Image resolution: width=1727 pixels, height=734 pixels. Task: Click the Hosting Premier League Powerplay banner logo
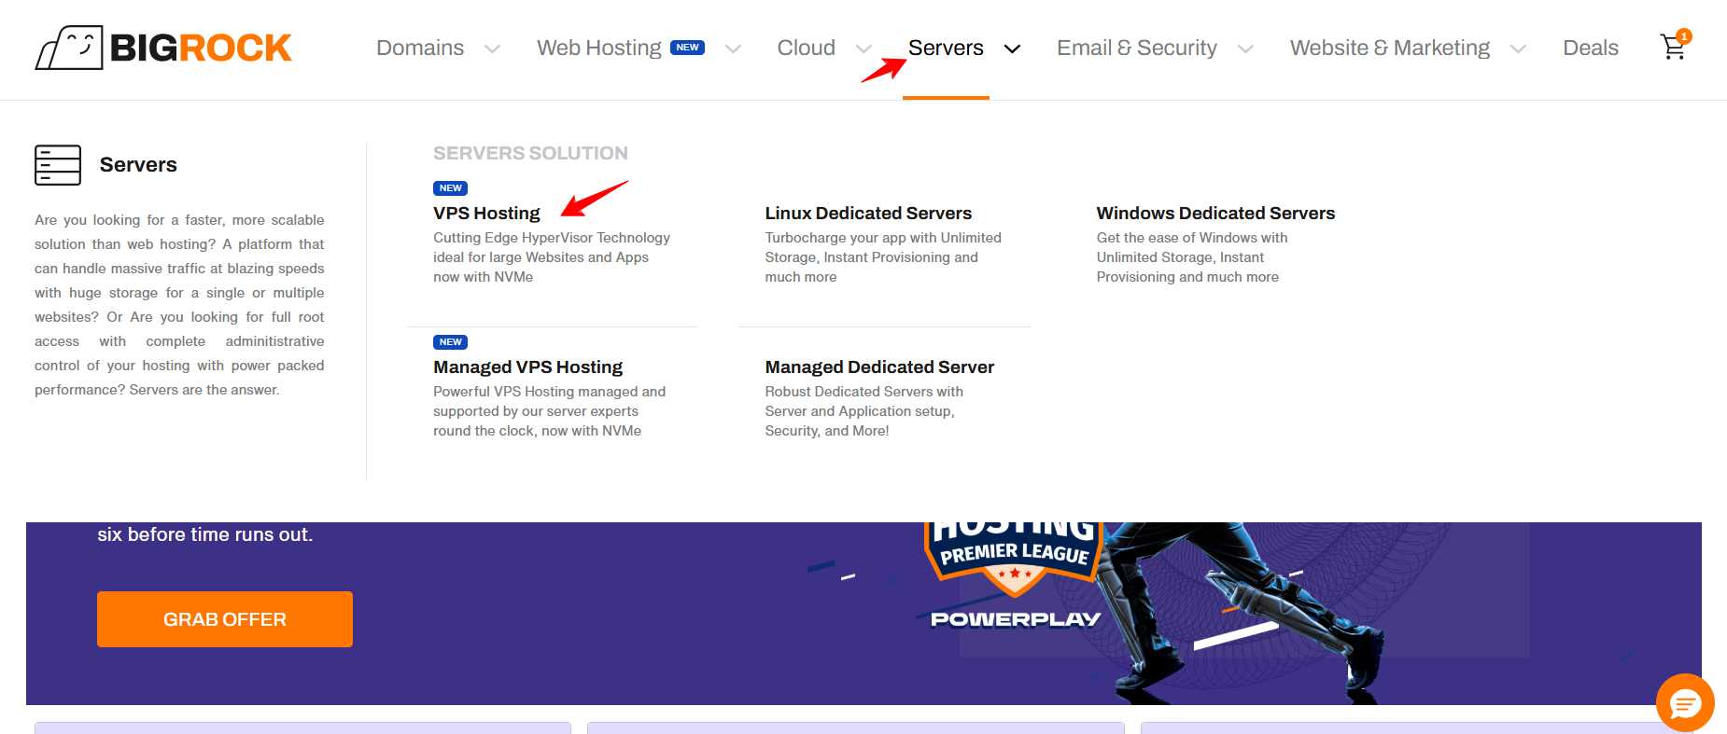click(x=1016, y=575)
